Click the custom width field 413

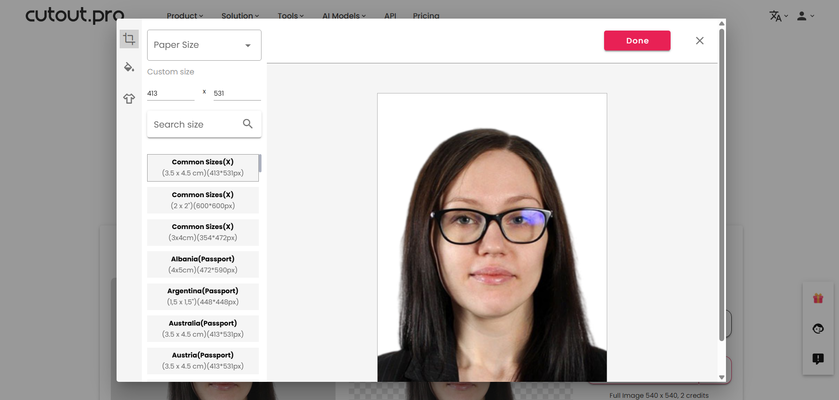[x=171, y=93]
